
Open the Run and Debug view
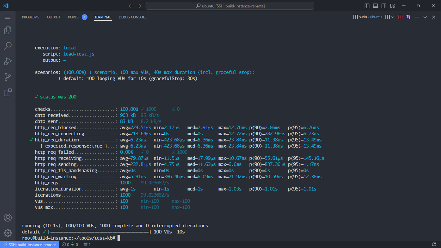point(8,61)
